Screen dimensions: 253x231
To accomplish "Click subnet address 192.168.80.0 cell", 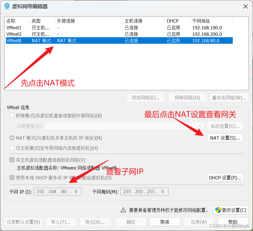I will [x=206, y=41].
